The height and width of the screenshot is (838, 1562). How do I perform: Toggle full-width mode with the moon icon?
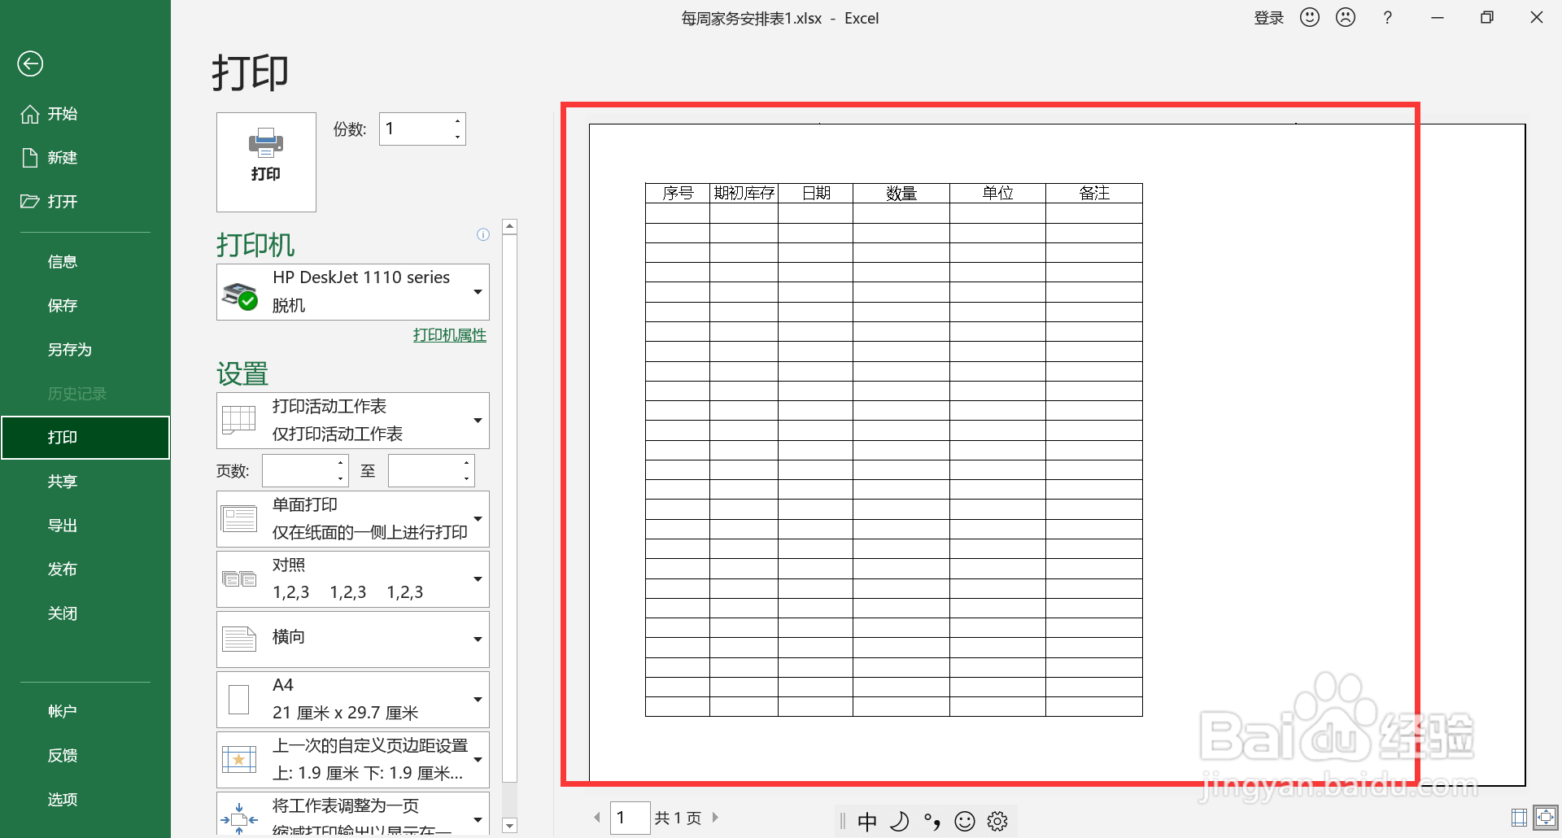900,821
